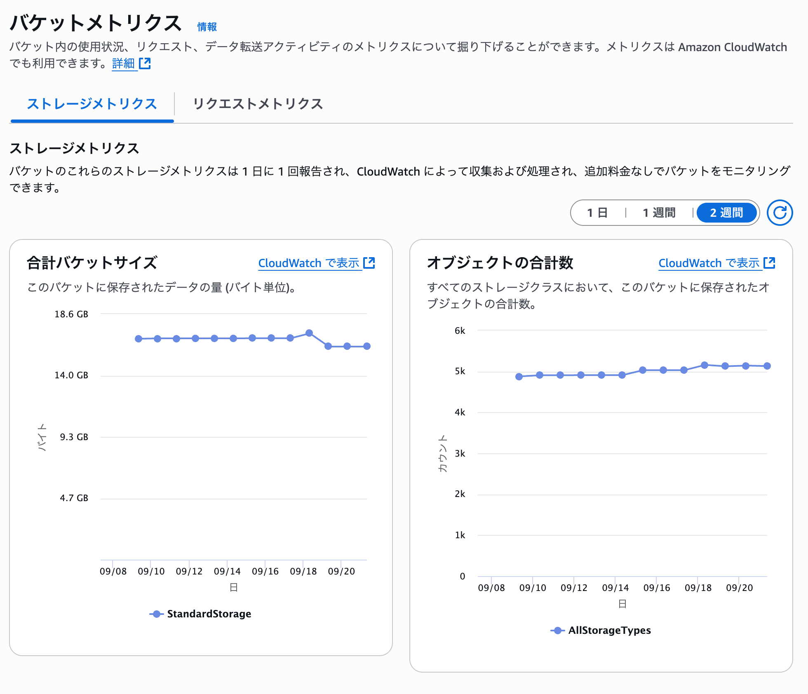808x694 pixels.
Task: Click external icon in 合計バケットサイズ card
Action: pyautogui.click(x=369, y=263)
